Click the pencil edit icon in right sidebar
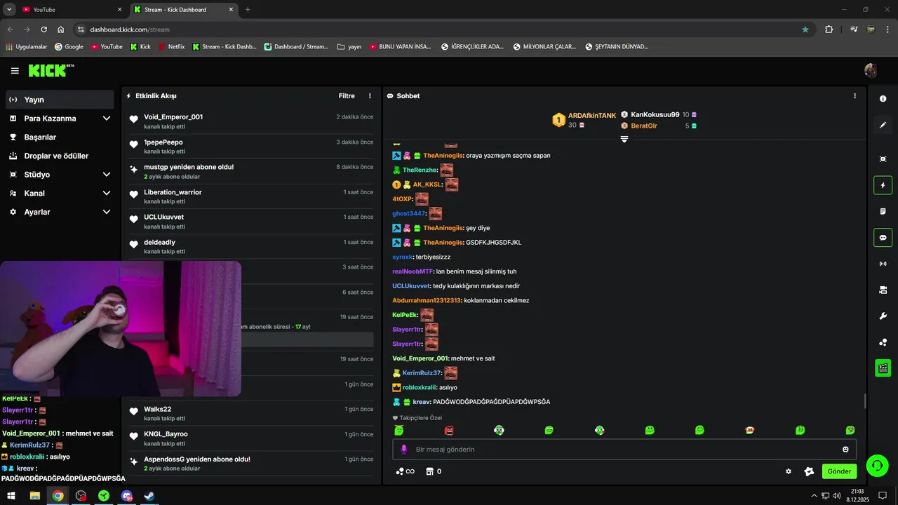The height and width of the screenshot is (505, 898). pyautogui.click(x=883, y=125)
